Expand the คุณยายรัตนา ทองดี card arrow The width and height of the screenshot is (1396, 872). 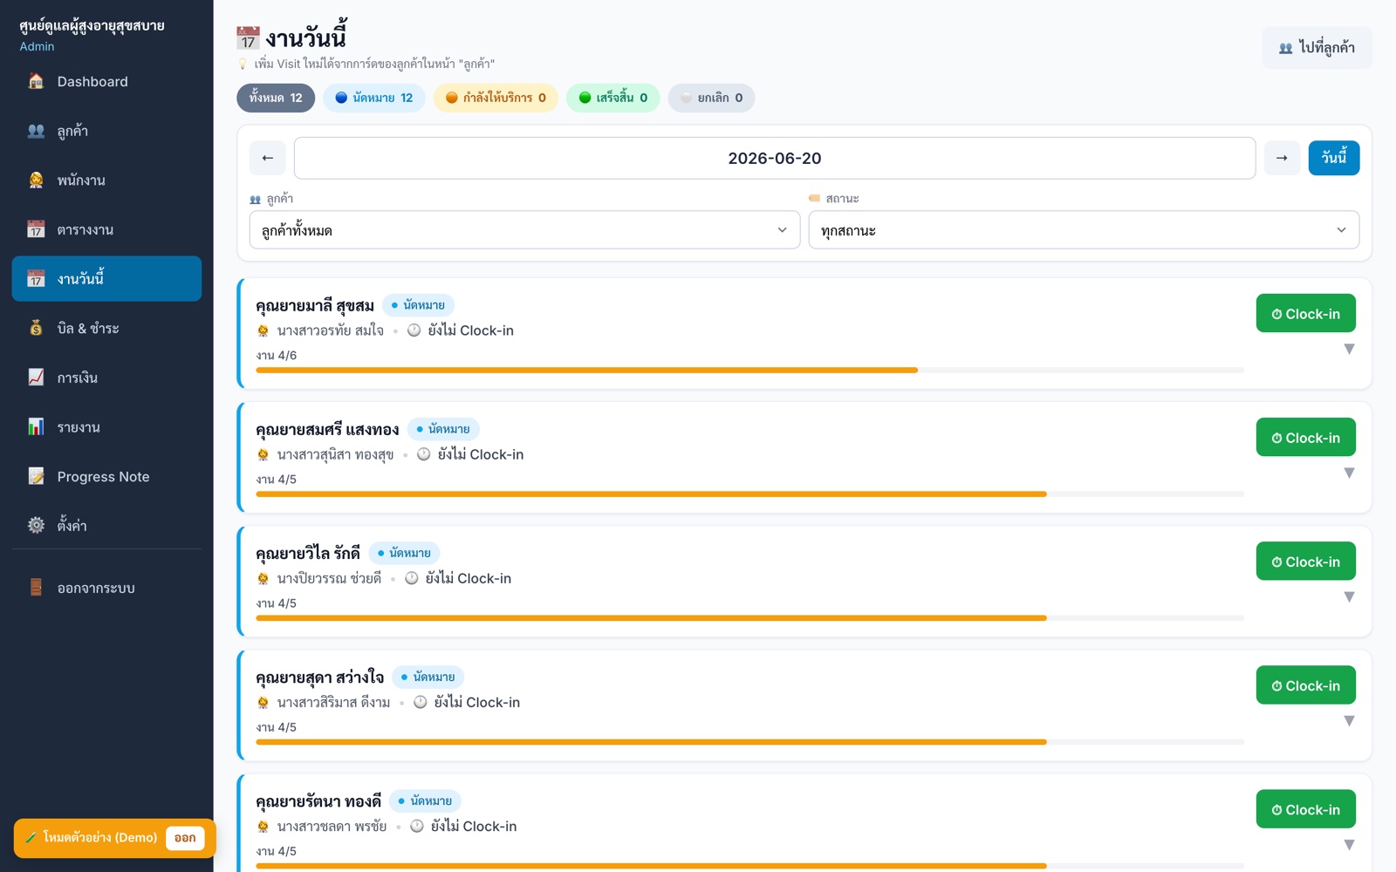(x=1349, y=844)
